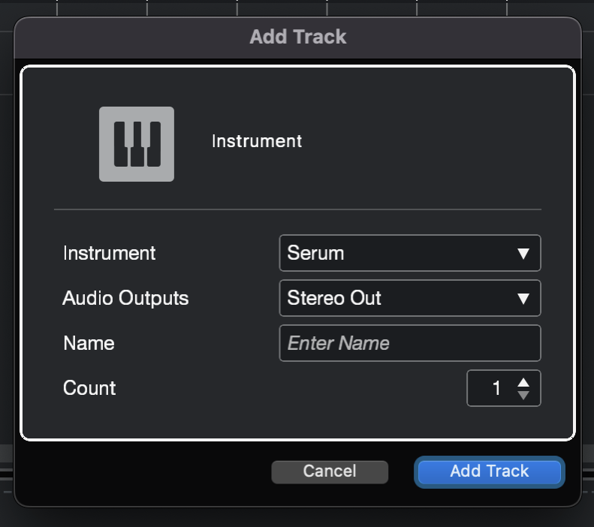Image resolution: width=594 pixels, height=527 pixels.
Task: Click the Add Track dialog title bar
Action: 298,37
